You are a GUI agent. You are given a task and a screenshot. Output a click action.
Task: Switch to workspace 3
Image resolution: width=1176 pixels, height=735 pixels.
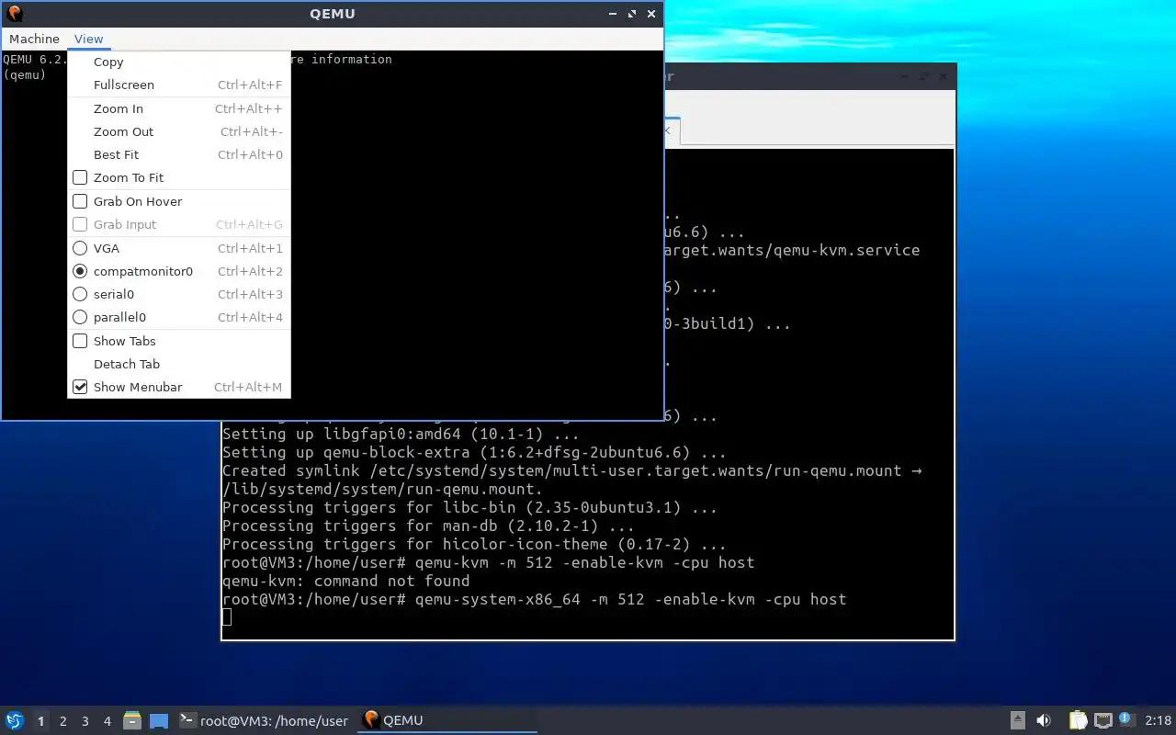(x=85, y=721)
